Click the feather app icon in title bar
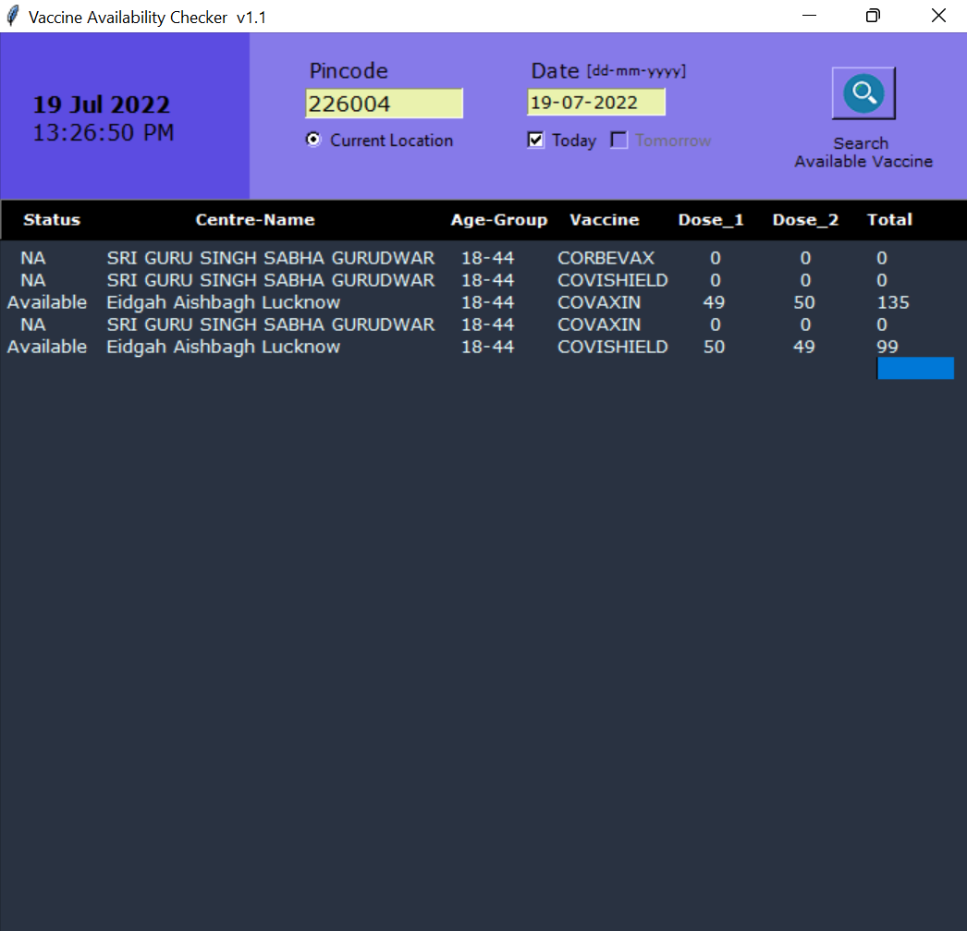The height and width of the screenshot is (931, 967). [11, 16]
